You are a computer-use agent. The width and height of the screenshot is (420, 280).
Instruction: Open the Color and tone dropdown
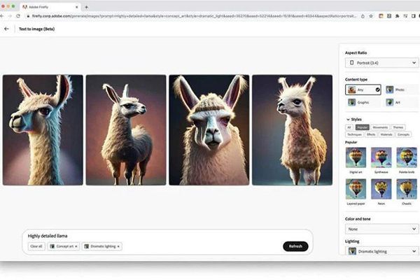pos(382,229)
